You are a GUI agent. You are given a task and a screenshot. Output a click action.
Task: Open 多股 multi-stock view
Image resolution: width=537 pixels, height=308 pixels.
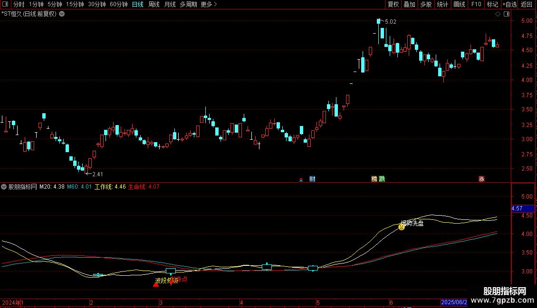426,4
